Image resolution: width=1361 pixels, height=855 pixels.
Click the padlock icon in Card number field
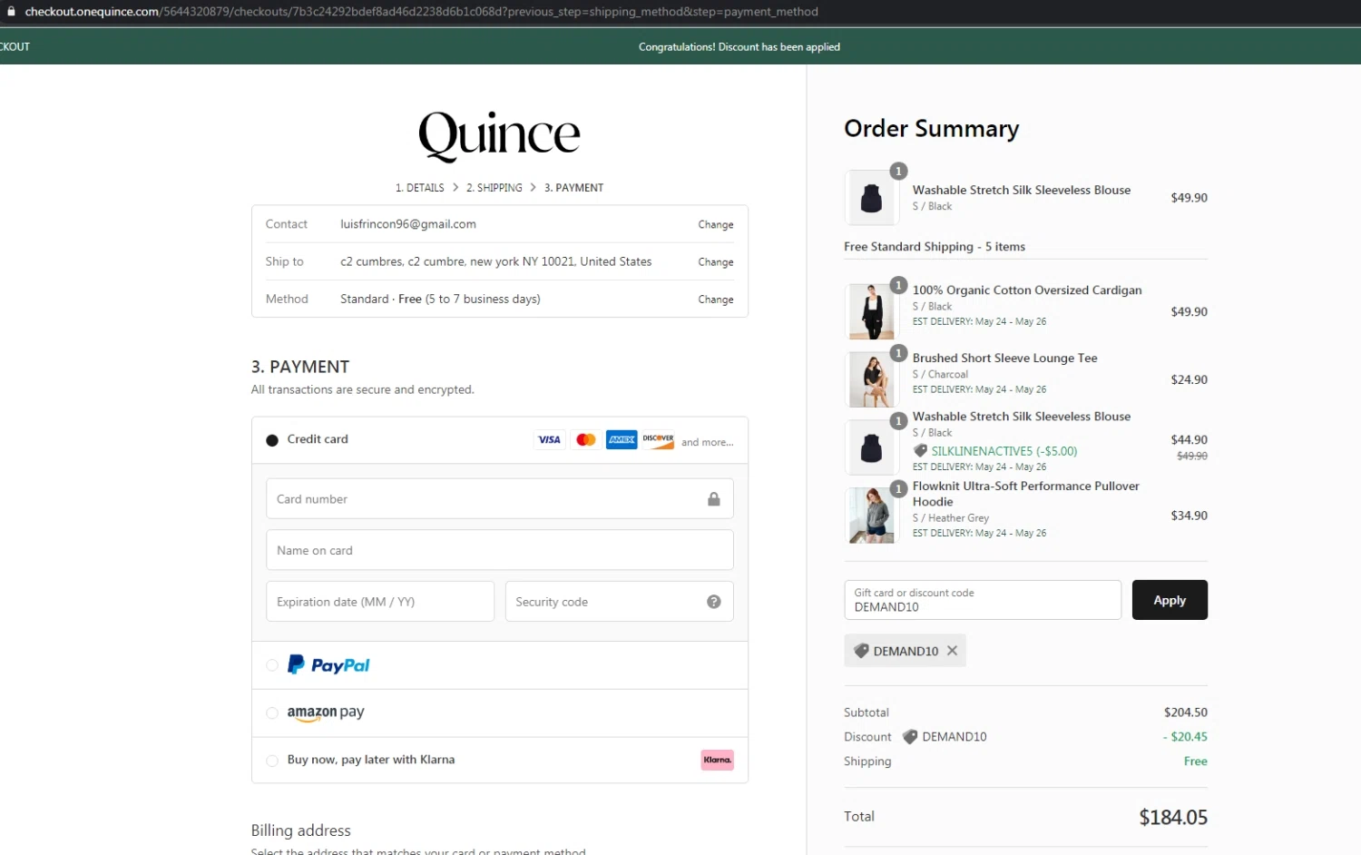pyautogui.click(x=714, y=499)
